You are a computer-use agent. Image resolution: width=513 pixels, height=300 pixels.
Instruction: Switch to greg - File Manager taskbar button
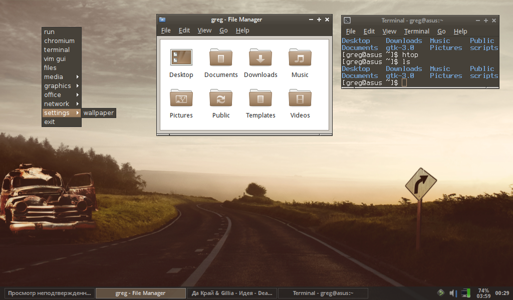pos(140,293)
